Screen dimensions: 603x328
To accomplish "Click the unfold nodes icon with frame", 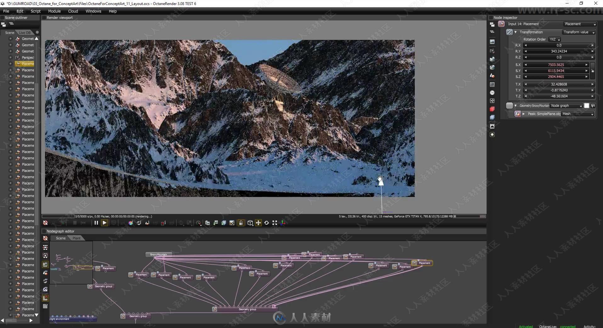I will 45,256.
